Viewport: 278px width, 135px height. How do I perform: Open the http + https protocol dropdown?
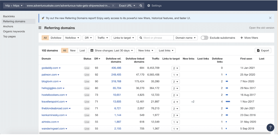click(14, 5)
